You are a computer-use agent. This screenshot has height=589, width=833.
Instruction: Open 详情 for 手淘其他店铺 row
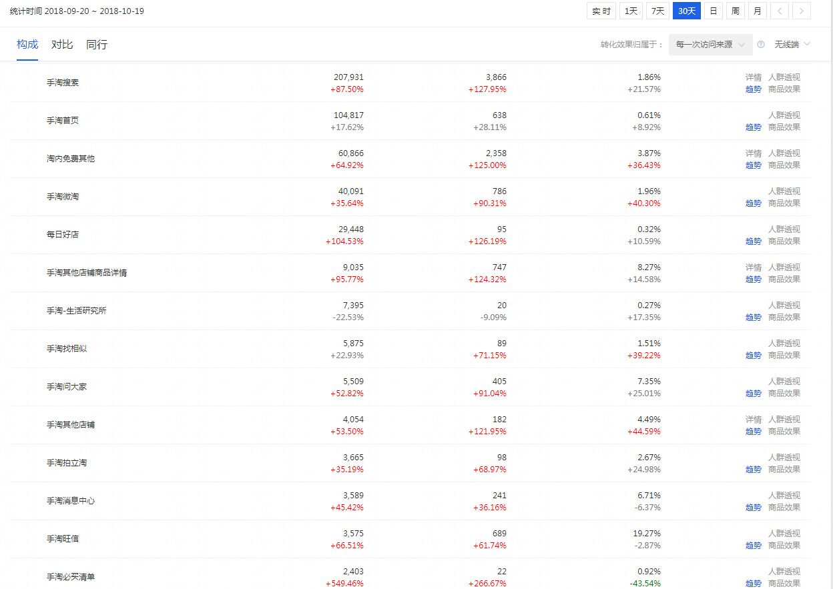[x=754, y=420]
